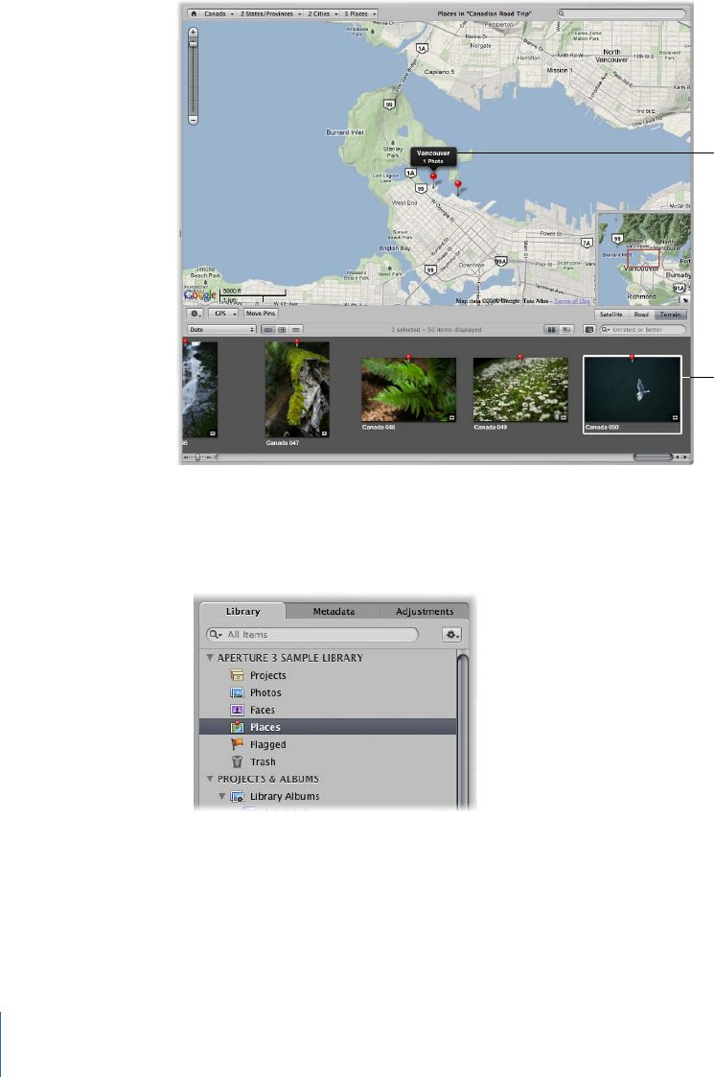Switch browser to Filmstrip view
Viewport: 714px width, 1077px height.
point(267,330)
